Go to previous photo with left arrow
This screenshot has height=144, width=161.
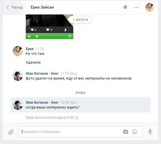[x=29, y=36]
